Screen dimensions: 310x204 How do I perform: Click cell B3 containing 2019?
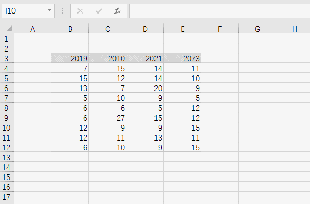click(70, 58)
